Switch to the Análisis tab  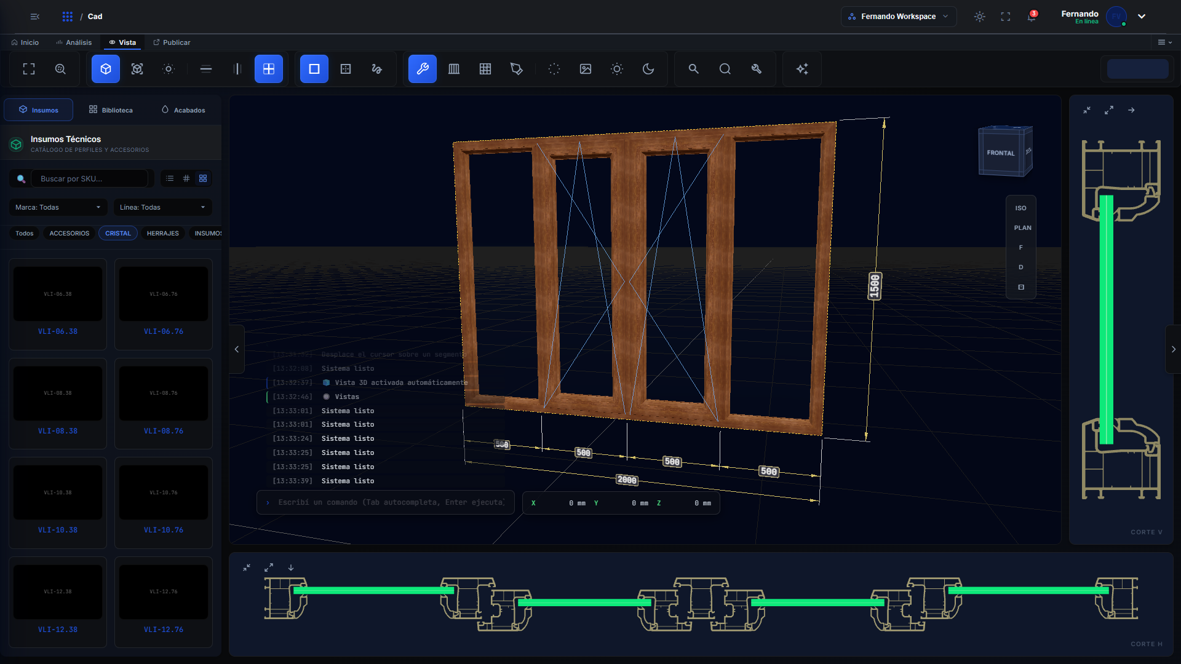click(74, 42)
